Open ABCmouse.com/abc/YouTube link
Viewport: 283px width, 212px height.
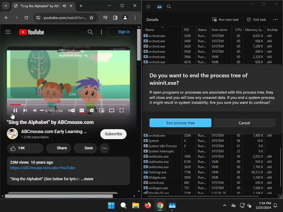click(43, 168)
